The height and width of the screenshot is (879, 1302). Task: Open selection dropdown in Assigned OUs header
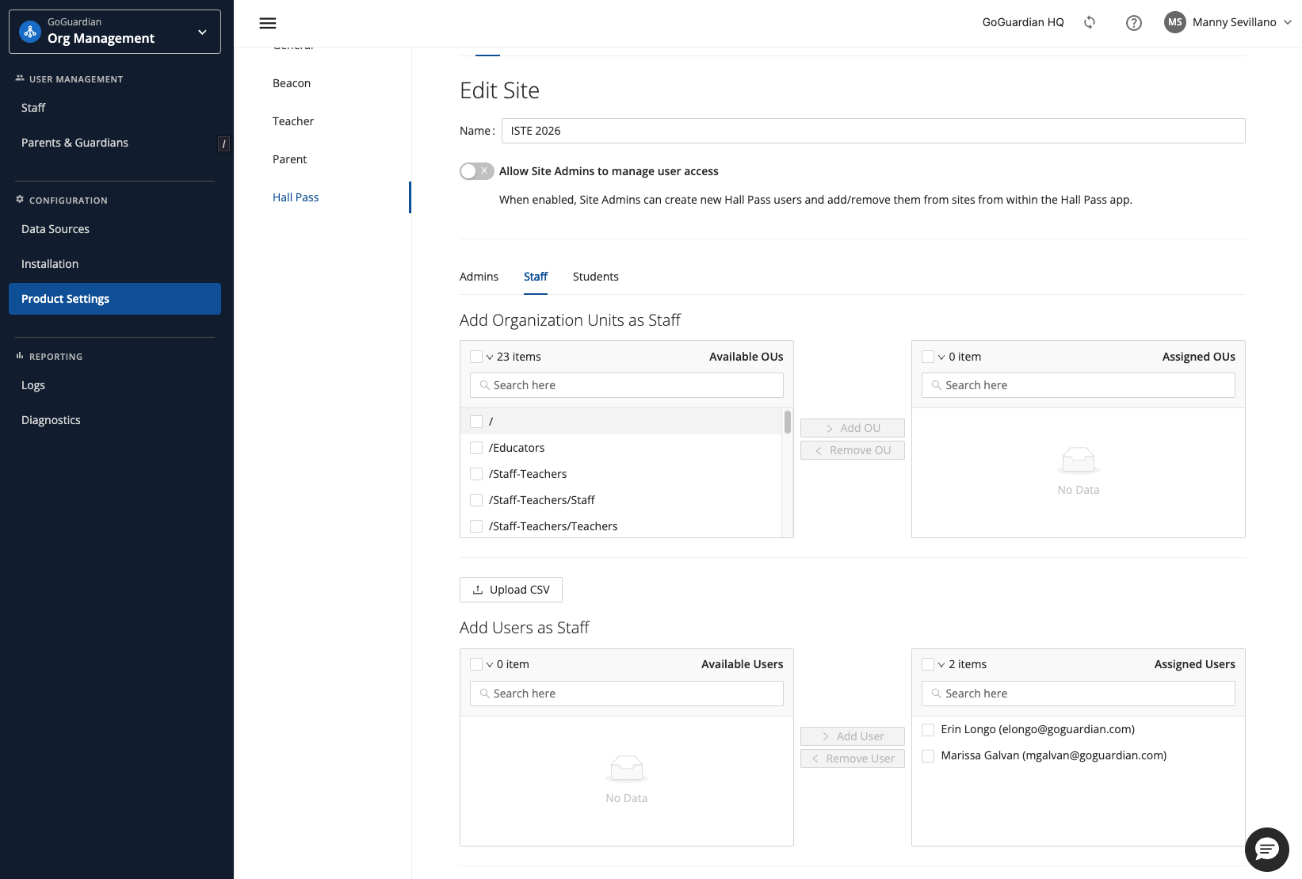click(x=941, y=357)
